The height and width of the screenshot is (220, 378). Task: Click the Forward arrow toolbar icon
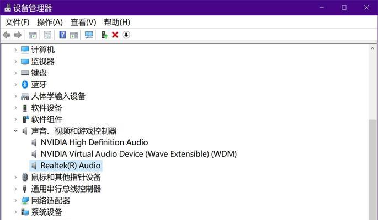pos(18,35)
